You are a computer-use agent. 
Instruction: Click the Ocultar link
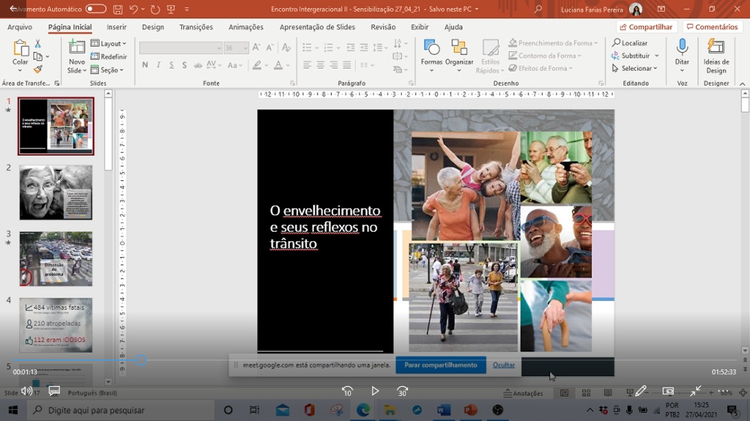click(x=503, y=365)
